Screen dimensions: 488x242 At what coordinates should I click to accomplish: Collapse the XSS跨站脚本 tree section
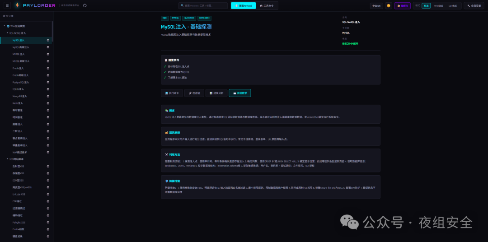[7, 159]
